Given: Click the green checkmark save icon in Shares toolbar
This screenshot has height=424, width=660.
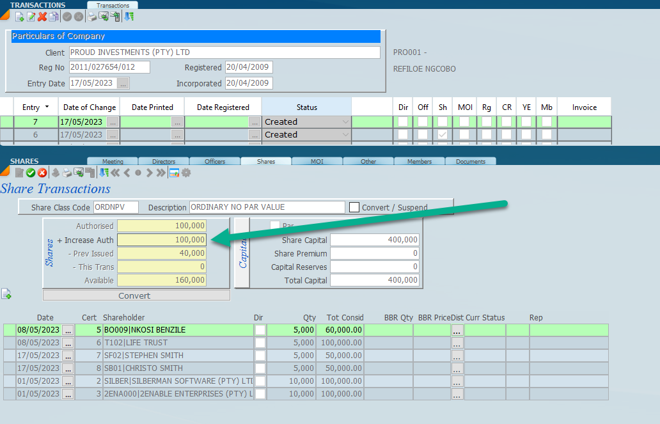Looking at the screenshot, I should point(31,173).
